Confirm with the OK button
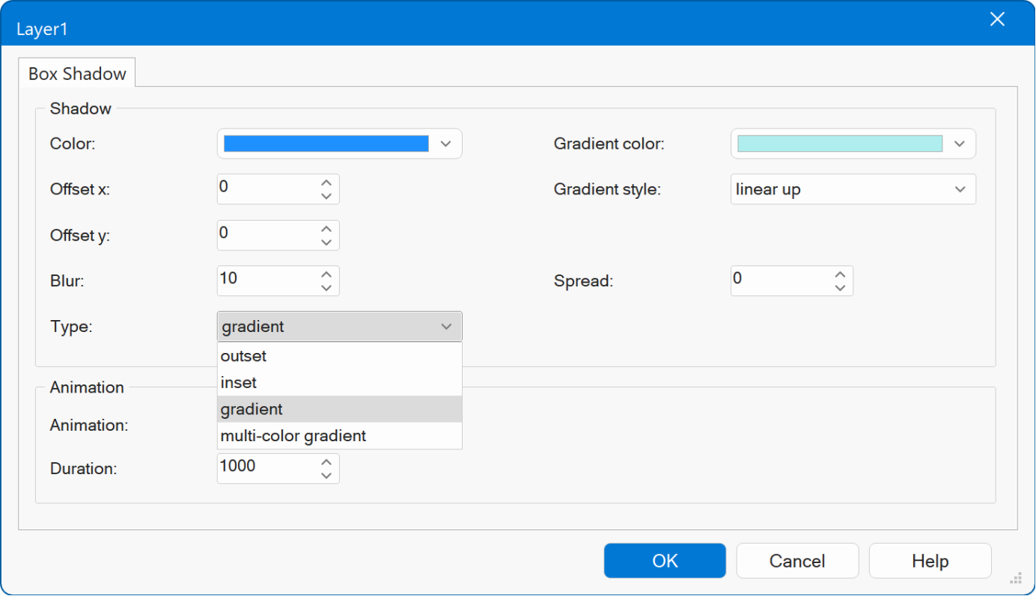This screenshot has height=596, width=1036. [x=665, y=561]
